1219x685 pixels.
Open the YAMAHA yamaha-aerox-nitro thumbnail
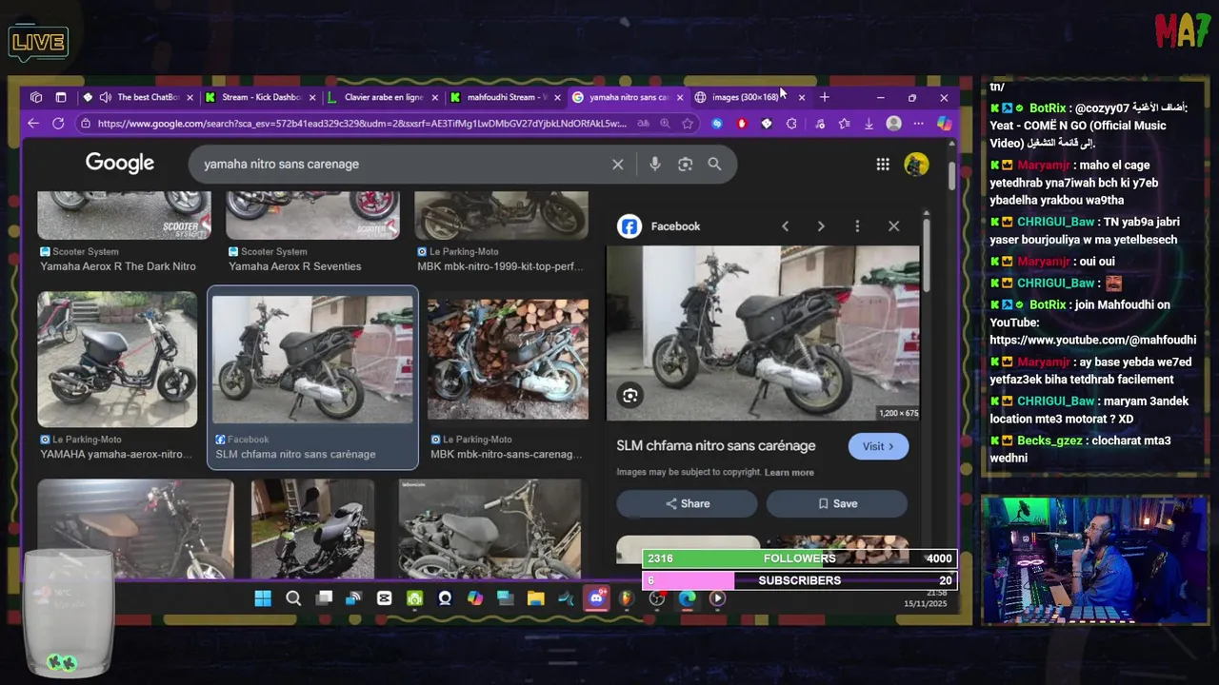117,360
